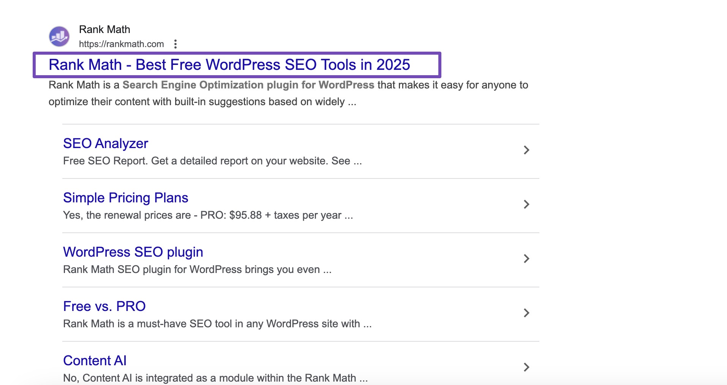Image resolution: width=727 pixels, height=385 pixels.
Task: Click the Rank Math site name above URL
Action: click(104, 30)
